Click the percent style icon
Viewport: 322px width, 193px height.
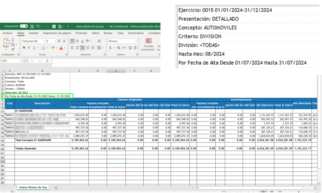(x=119, y=48)
